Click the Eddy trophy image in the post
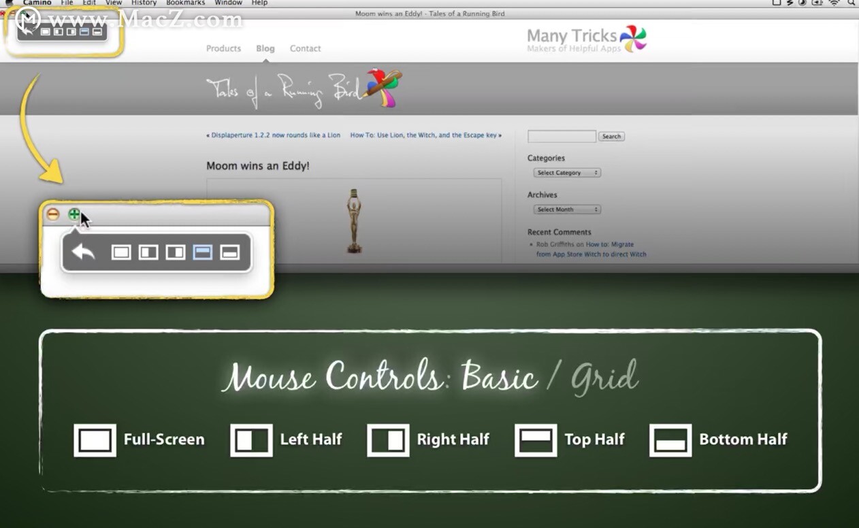The height and width of the screenshot is (528, 859). point(354,221)
